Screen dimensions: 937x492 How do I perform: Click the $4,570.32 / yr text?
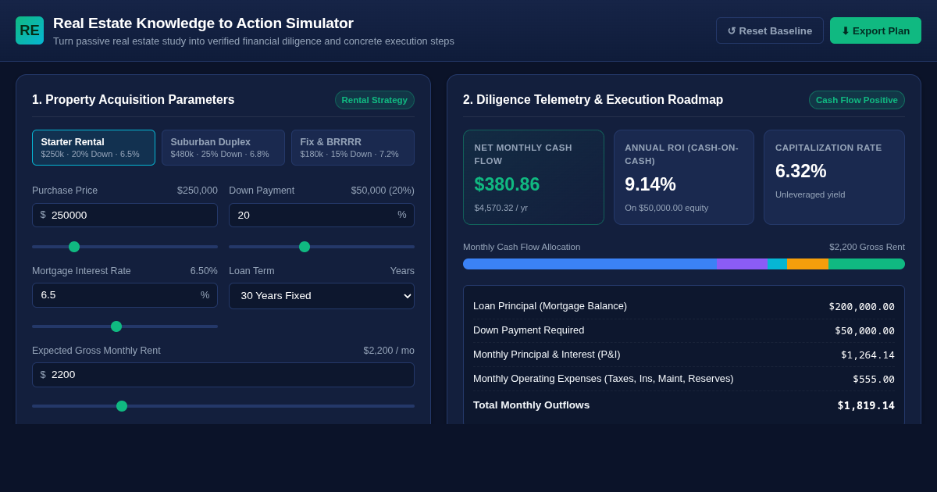point(501,208)
